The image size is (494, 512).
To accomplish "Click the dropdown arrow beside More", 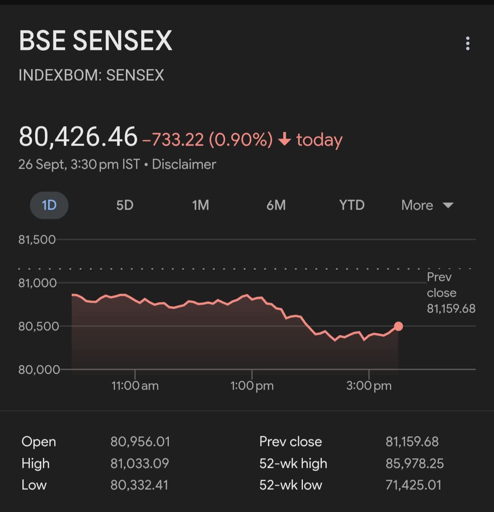I will click(x=448, y=205).
